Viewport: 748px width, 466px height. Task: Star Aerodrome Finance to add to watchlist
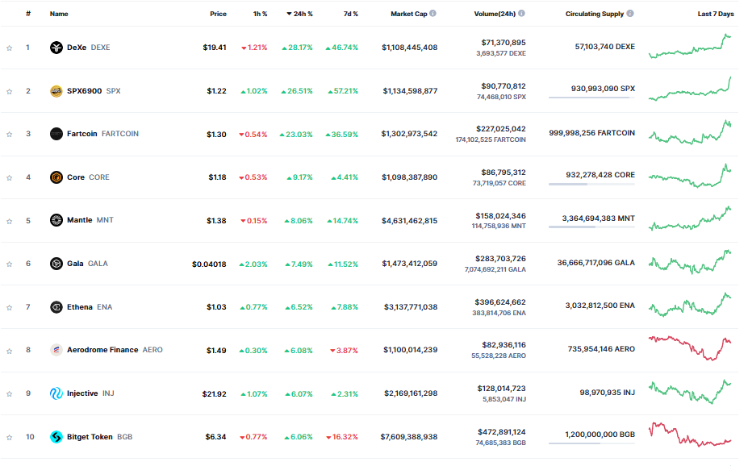(x=9, y=352)
